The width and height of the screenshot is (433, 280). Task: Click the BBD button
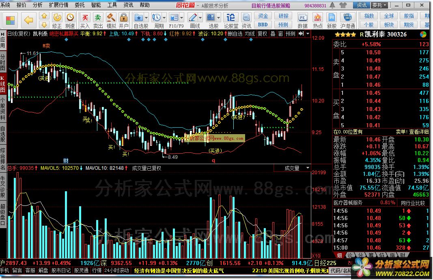[263, 25]
